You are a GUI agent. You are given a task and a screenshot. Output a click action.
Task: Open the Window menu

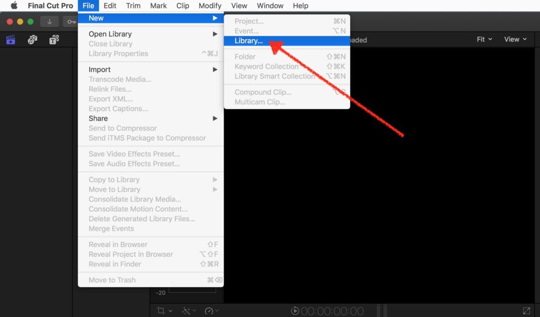[x=270, y=5]
